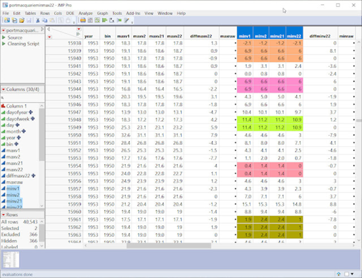Open the Rows panel red triangle menu

(x=3, y=214)
